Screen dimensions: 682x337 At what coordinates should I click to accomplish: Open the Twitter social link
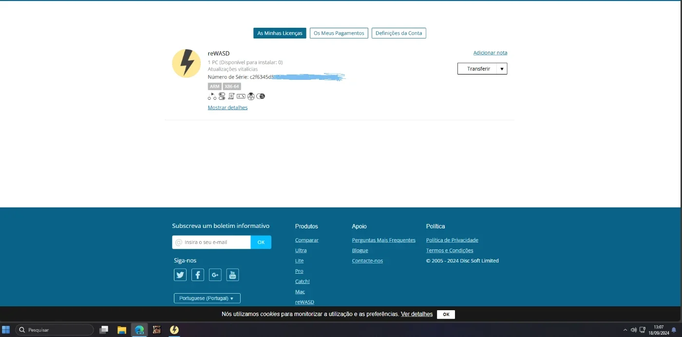coord(180,275)
